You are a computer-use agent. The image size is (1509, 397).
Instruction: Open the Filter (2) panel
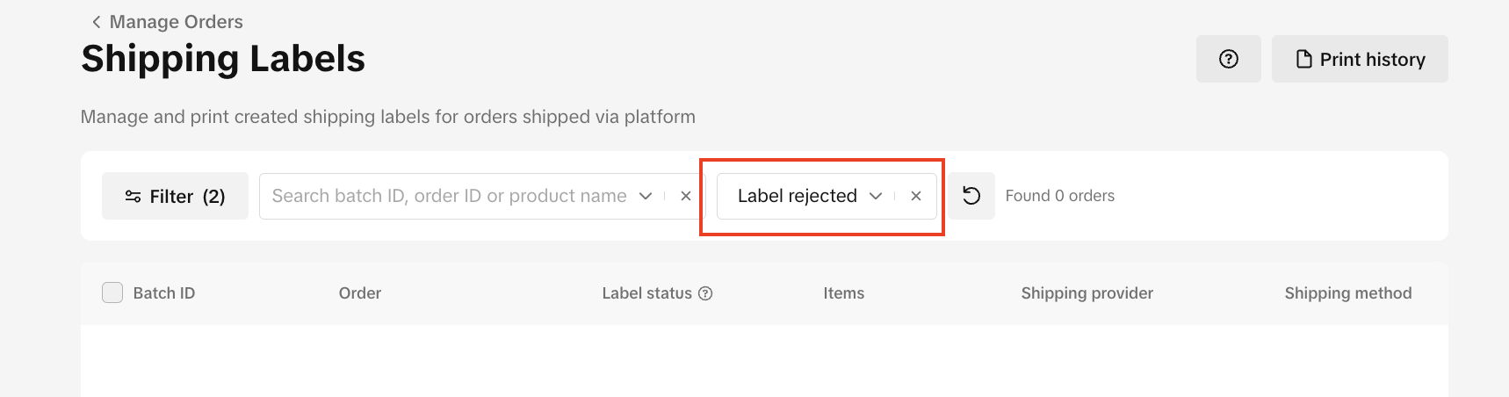pyautogui.click(x=175, y=196)
